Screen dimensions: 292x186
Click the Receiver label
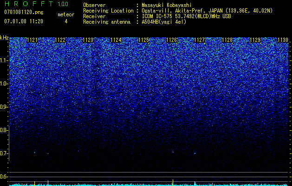click(94, 16)
